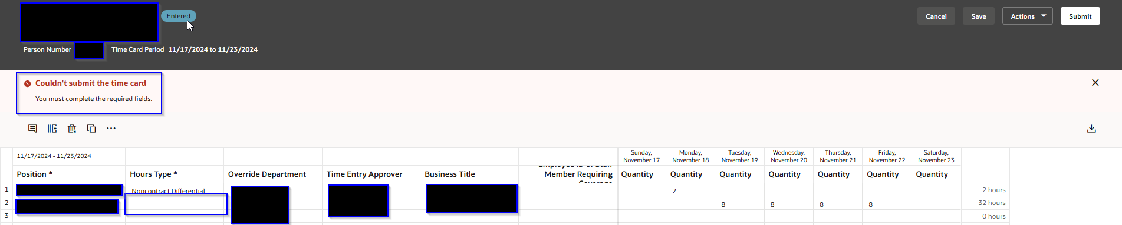Click the Tuesday November 19 quantity cell showing 8
The image size is (1122, 225).
tap(739, 204)
